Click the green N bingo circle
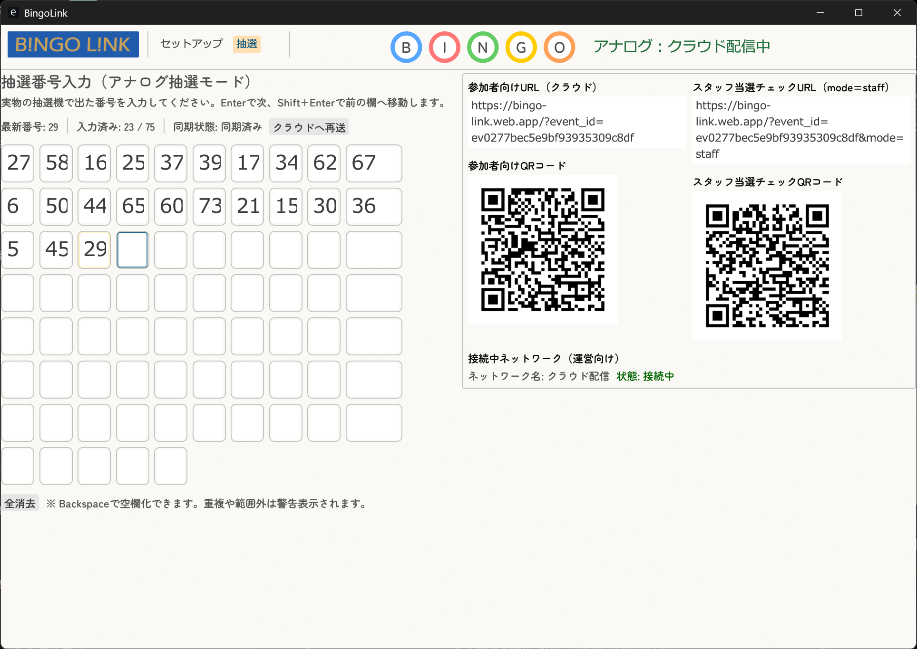 pos(483,47)
